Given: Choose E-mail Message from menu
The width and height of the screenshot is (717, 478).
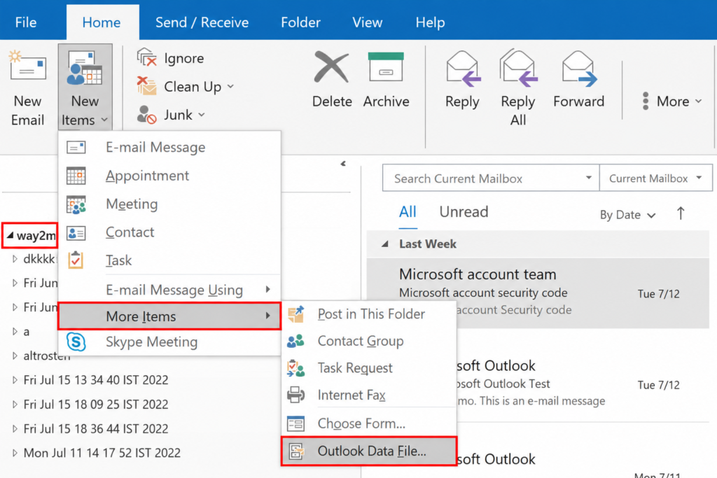Looking at the screenshot, I should click(x=169, y=147).
